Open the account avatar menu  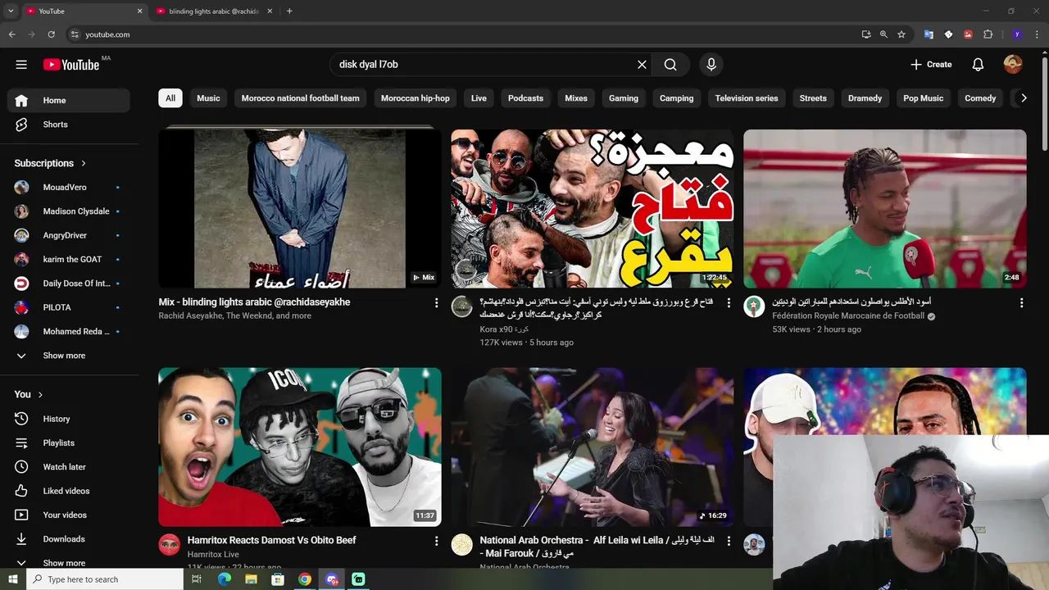coord(1013,65)
